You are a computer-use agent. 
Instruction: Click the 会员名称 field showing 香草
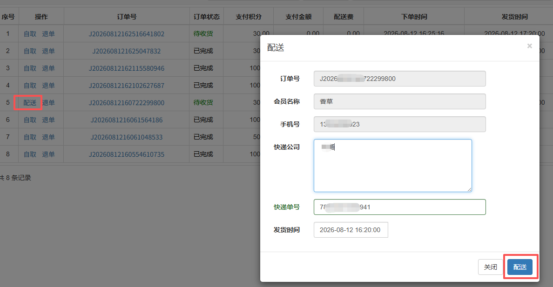(399, 101)
